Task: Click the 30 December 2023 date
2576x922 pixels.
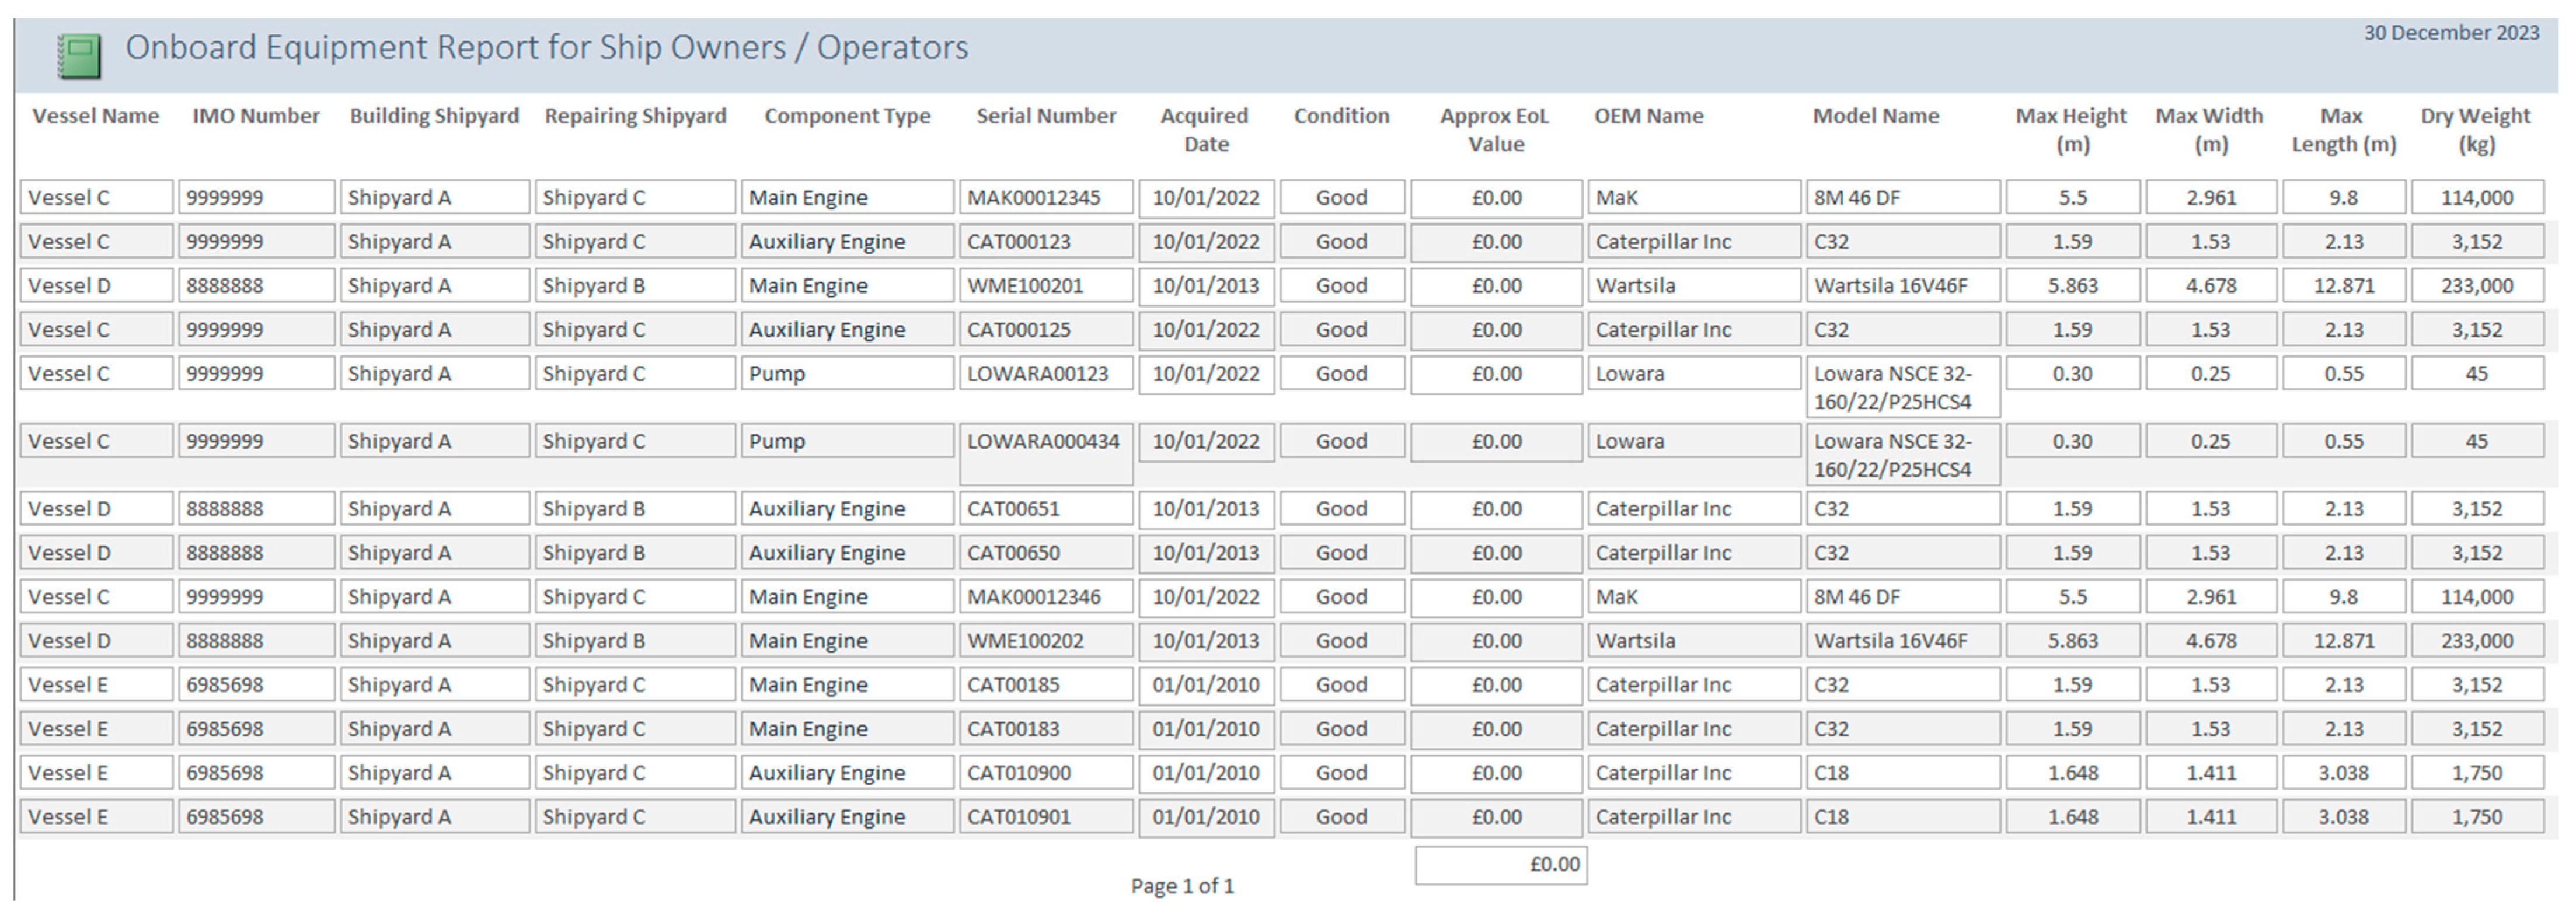Action: click(x=2450, y=33)
